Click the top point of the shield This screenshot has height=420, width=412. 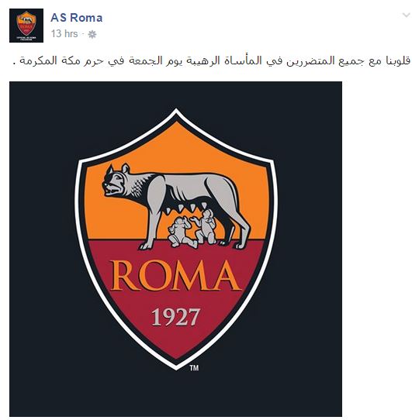(176, 110)
